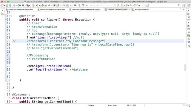Collapse the fold marker on line 39
Image resolution: width=191 pixels, height=107 pixels.
[x=11, y=102]
